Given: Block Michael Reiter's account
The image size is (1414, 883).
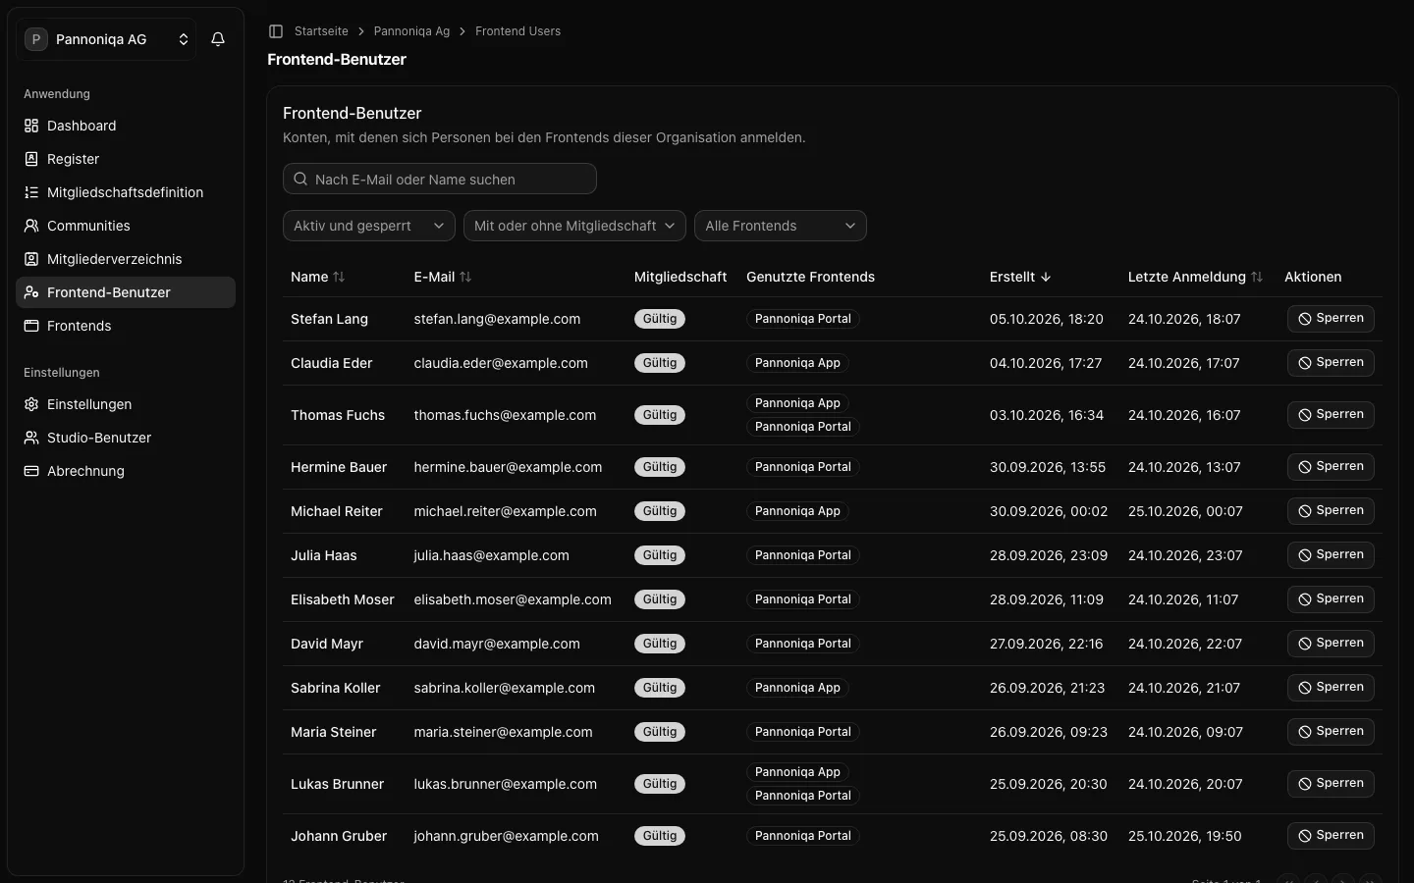Looking at the screenshot, I should tap(1331, 511).
